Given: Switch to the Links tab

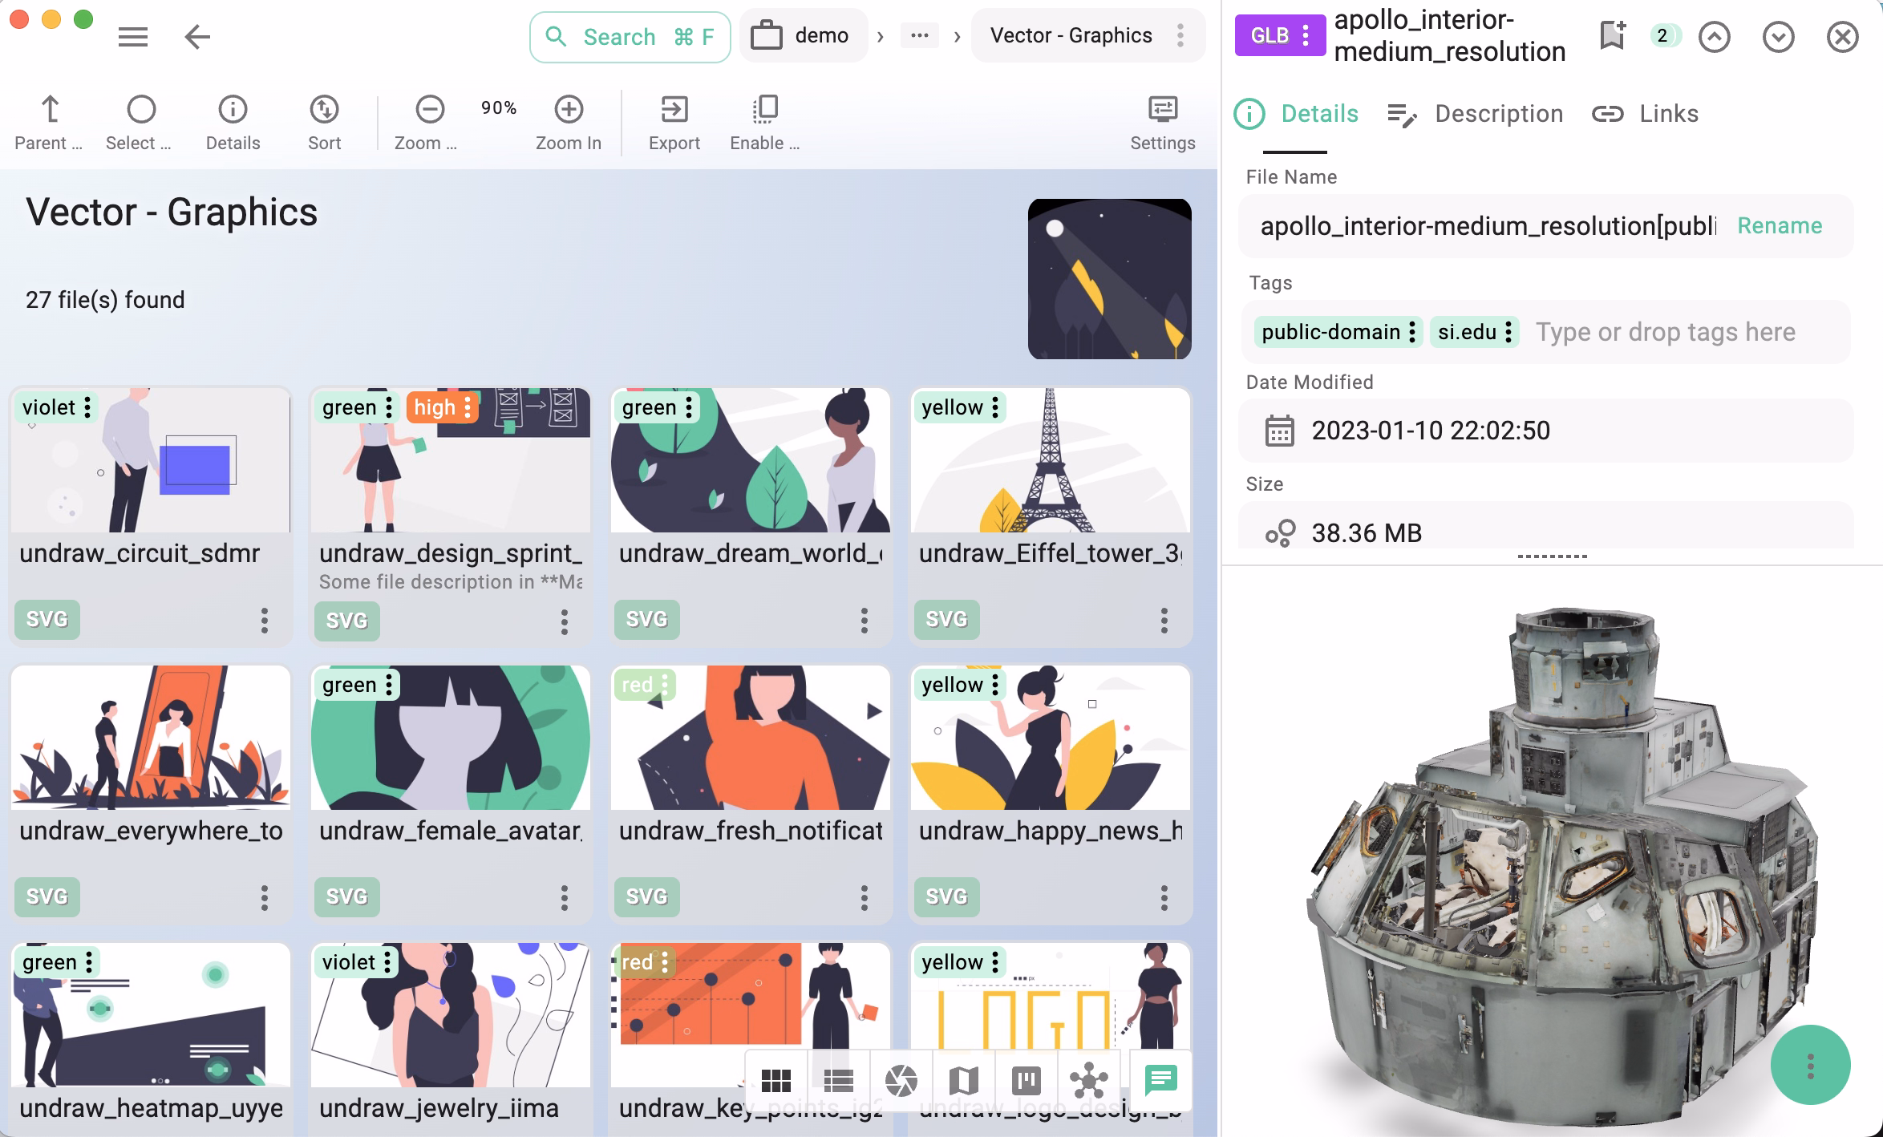Looking at the screenshot, I should click(1646, 114).
